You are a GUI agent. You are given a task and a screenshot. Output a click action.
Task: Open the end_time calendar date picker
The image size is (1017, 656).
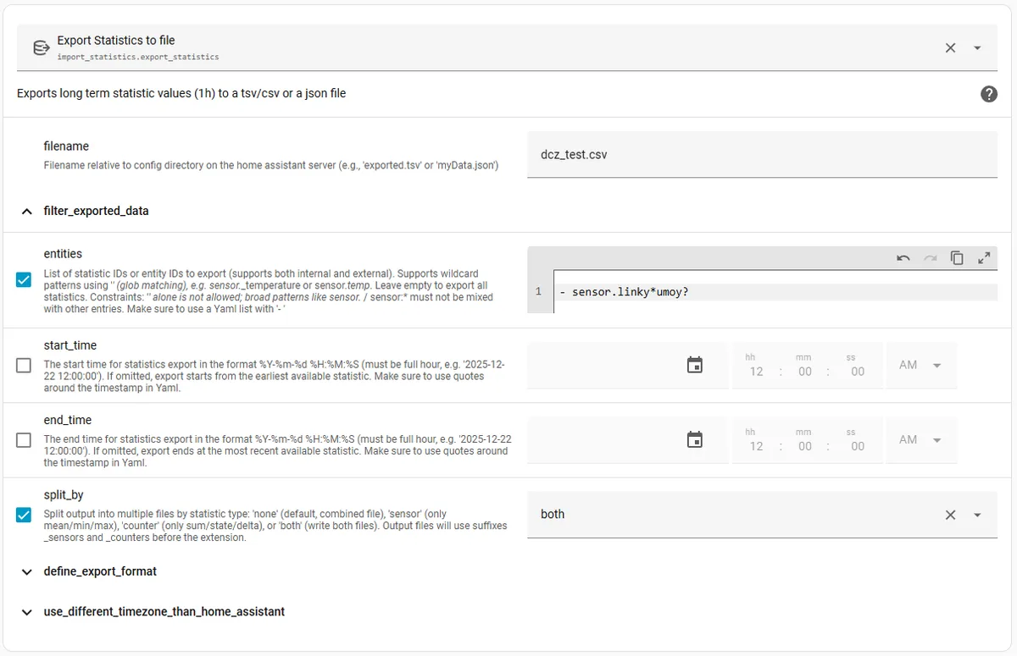click(x=695, y=440)
